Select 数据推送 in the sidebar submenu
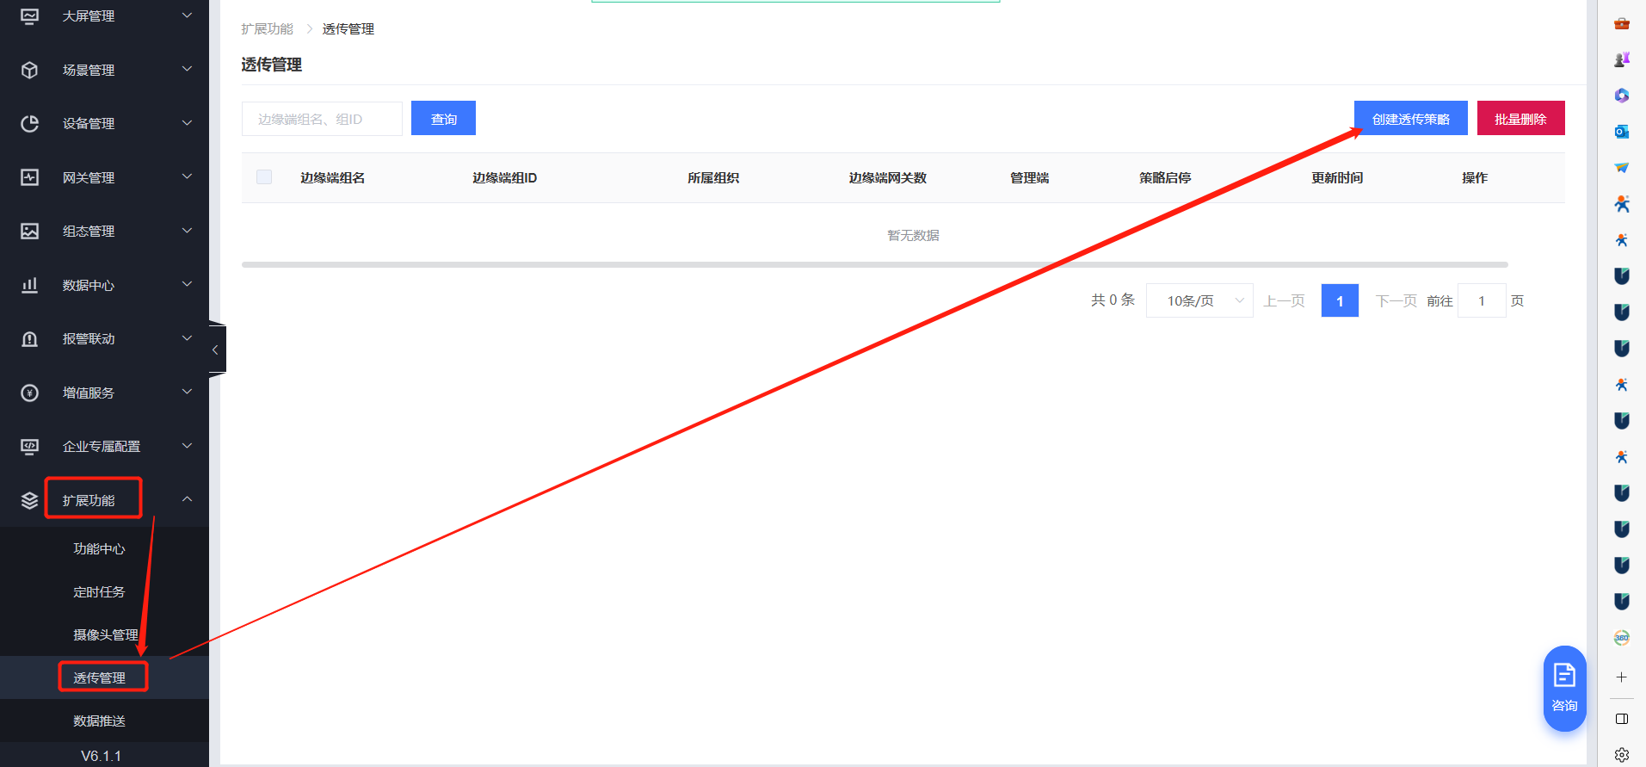The image size is (1646, 767). coord(99,721)
